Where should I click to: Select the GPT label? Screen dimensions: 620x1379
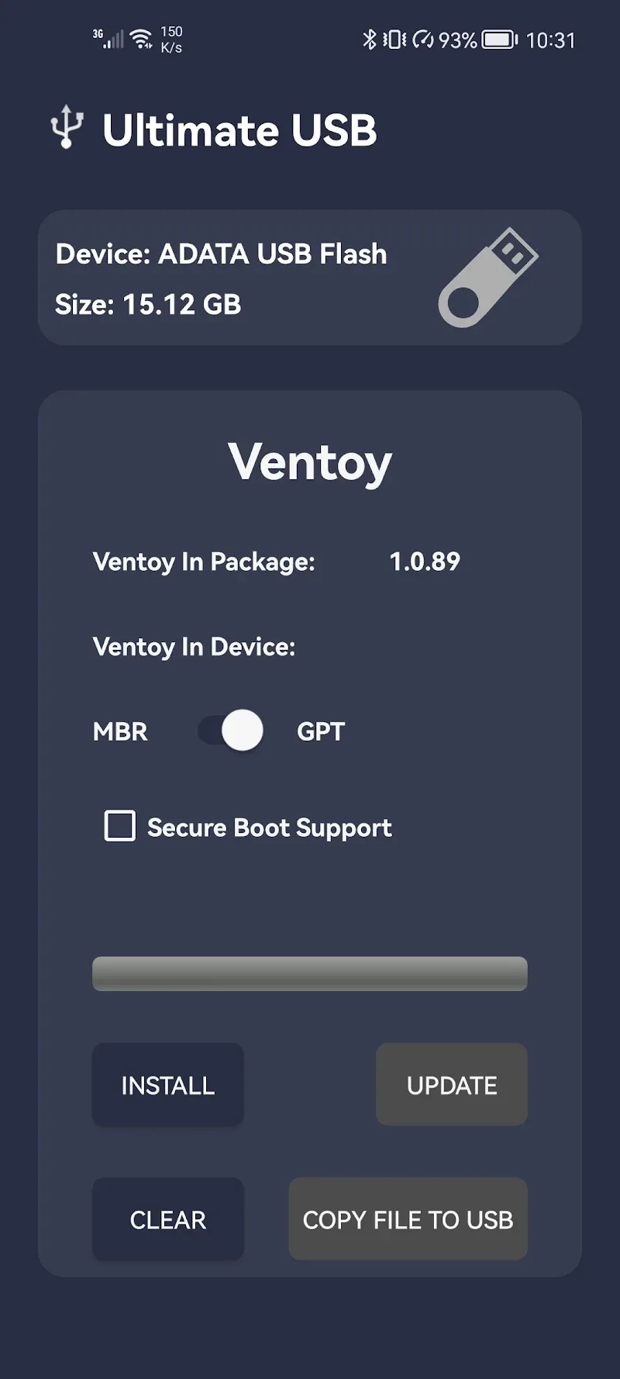pos(320,731)
